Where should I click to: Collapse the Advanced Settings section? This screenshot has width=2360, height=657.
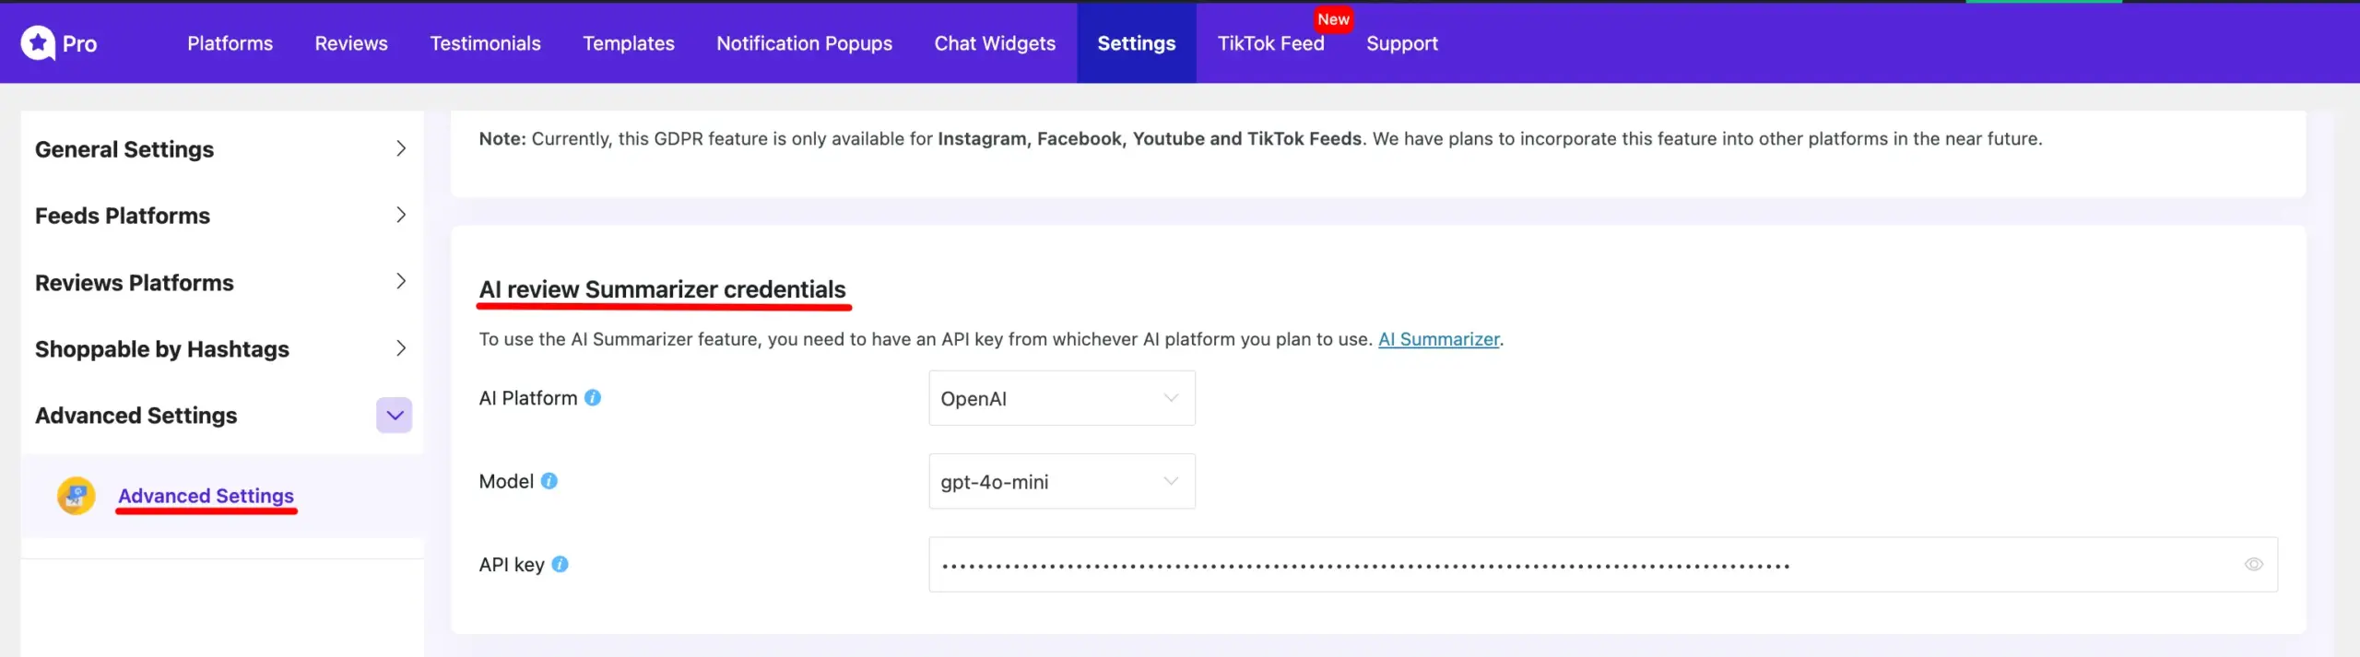[x=395, y=416]
